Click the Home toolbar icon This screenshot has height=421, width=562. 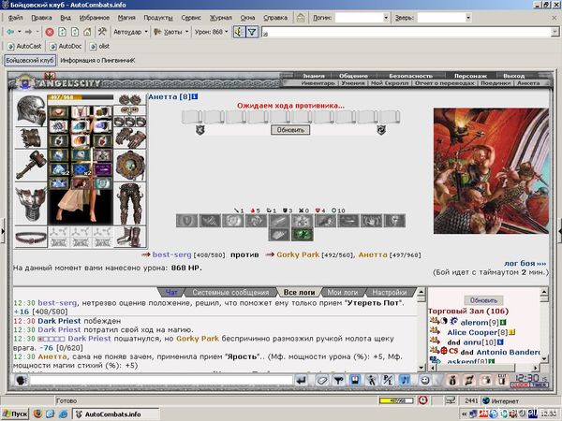point(87,32)
